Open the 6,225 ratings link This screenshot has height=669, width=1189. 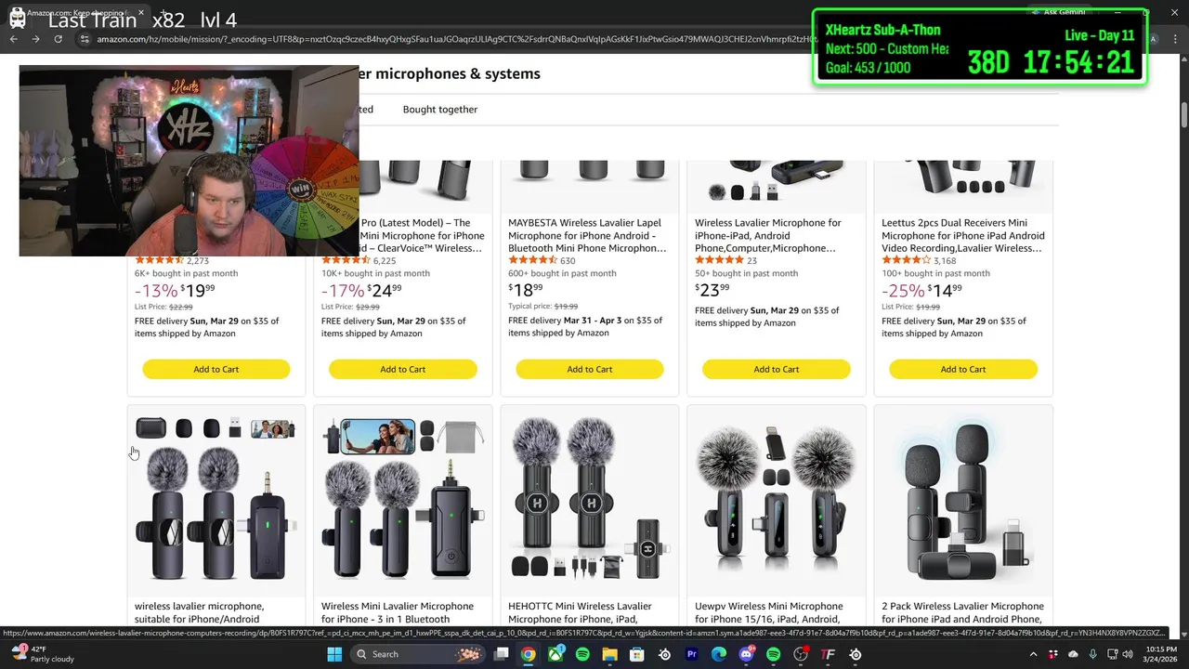click(x=385, y=261)
